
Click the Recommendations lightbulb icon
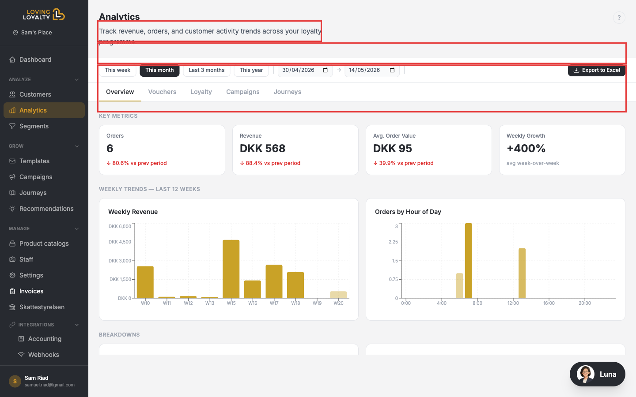[12, 209]
